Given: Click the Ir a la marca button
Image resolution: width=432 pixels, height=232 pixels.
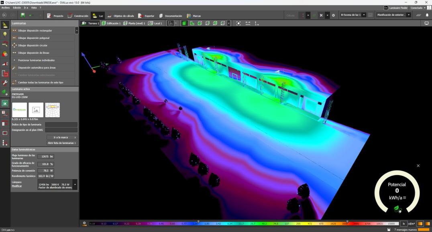Looking at the screenshot, I should (x=61, y=137).
